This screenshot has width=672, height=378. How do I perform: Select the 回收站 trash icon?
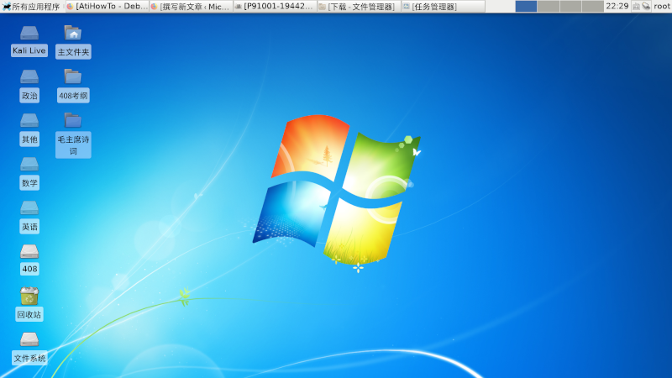click(29, 297)
